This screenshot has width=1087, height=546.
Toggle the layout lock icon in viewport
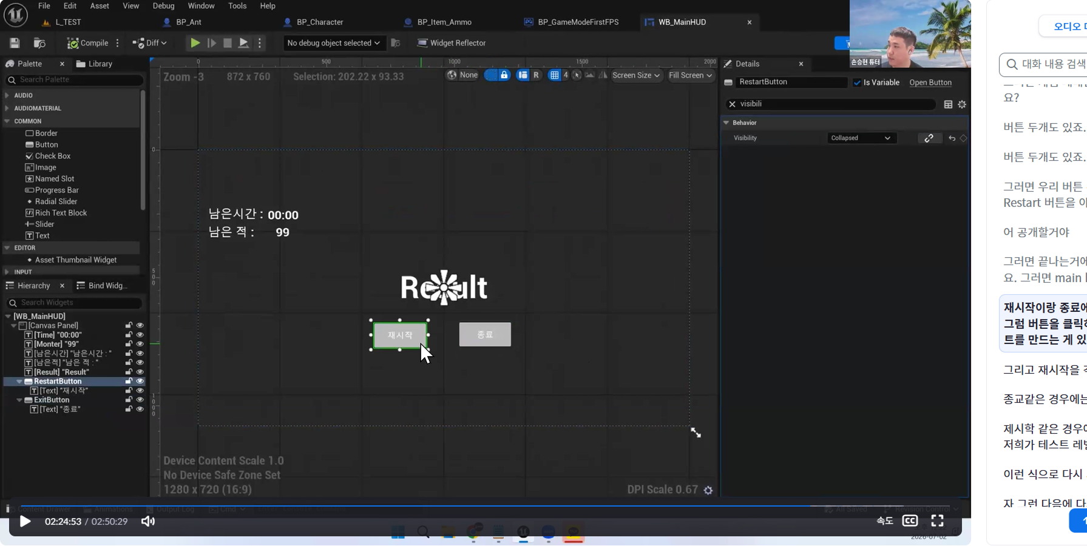[x=504, y=75]
